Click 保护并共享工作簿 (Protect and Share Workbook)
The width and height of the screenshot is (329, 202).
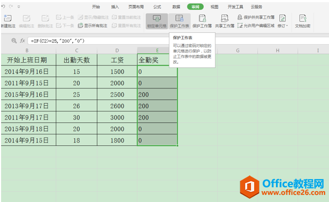point(256,17)
